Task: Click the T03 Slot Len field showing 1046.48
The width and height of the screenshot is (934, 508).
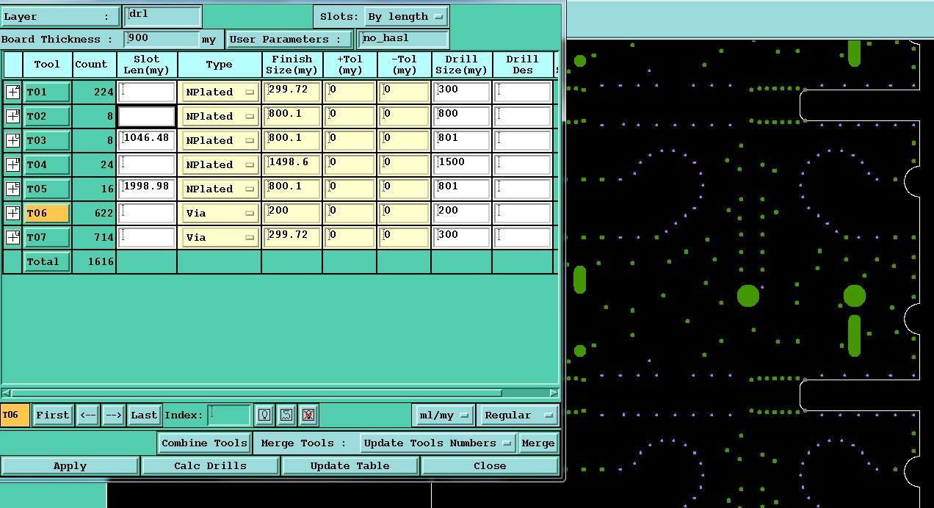Action: pos(147,140)
